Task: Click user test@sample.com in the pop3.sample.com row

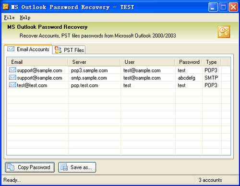Action: 142,70
